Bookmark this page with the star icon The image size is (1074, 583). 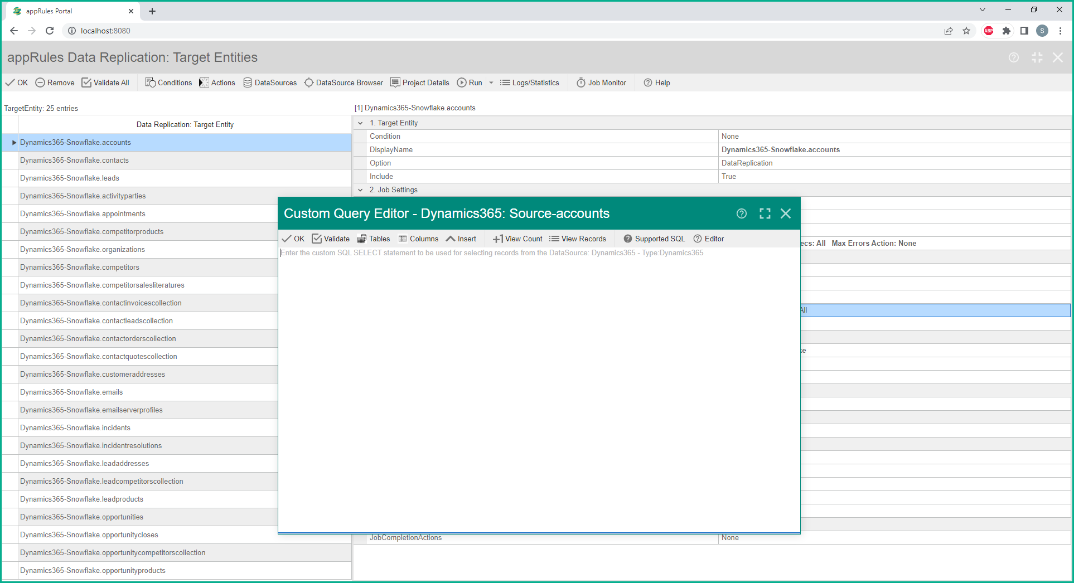tap(966, 31)
